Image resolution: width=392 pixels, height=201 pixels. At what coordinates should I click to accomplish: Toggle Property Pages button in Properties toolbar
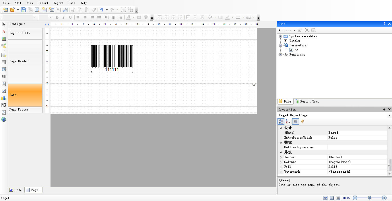coord(295,121)
